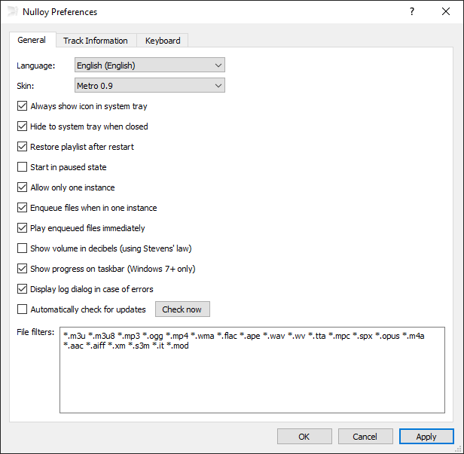Screen dimensions: 464x454
Task: Open the Track Information tab
Action: coord(95,41)
